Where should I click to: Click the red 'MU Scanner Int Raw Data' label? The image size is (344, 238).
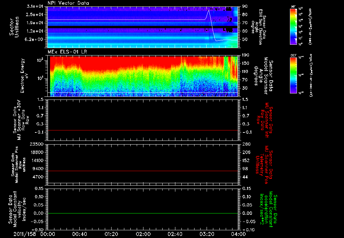(x=264, y=120)
